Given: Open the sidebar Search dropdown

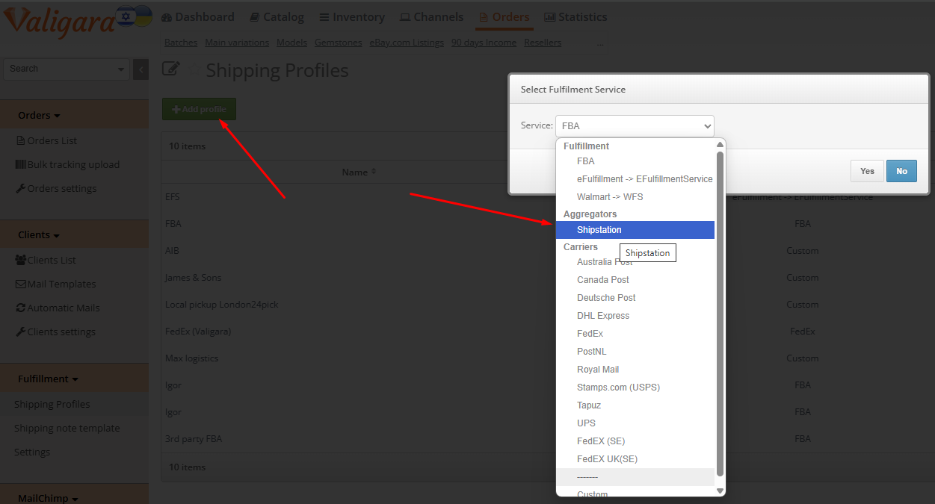Looking at the screenshot, I should [x=121, y=69].
